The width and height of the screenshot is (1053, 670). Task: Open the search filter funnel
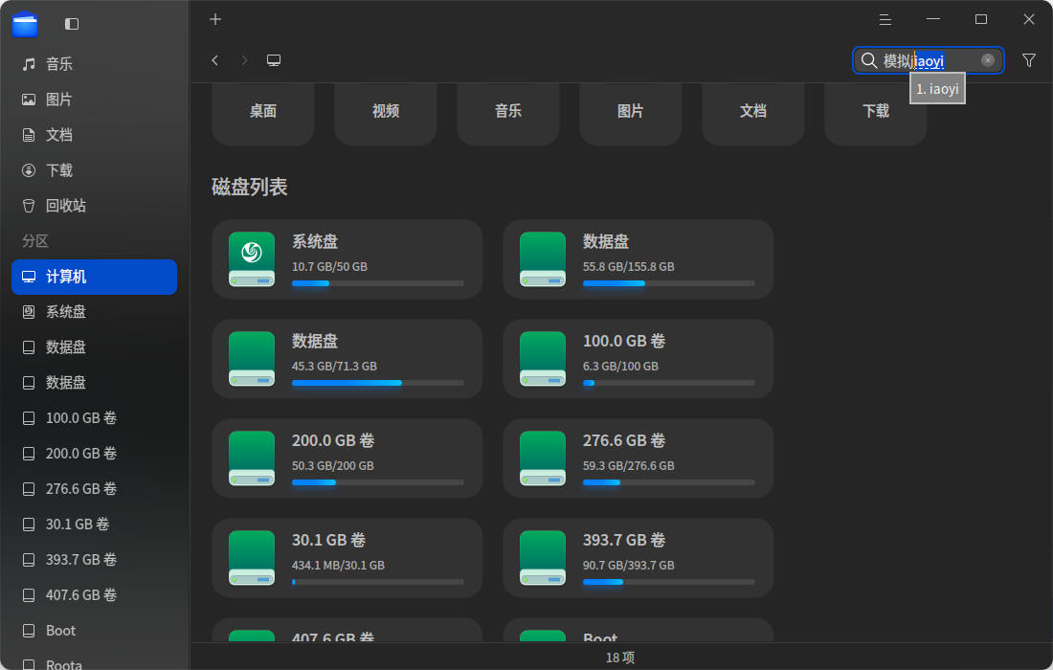click(1028, 60)
